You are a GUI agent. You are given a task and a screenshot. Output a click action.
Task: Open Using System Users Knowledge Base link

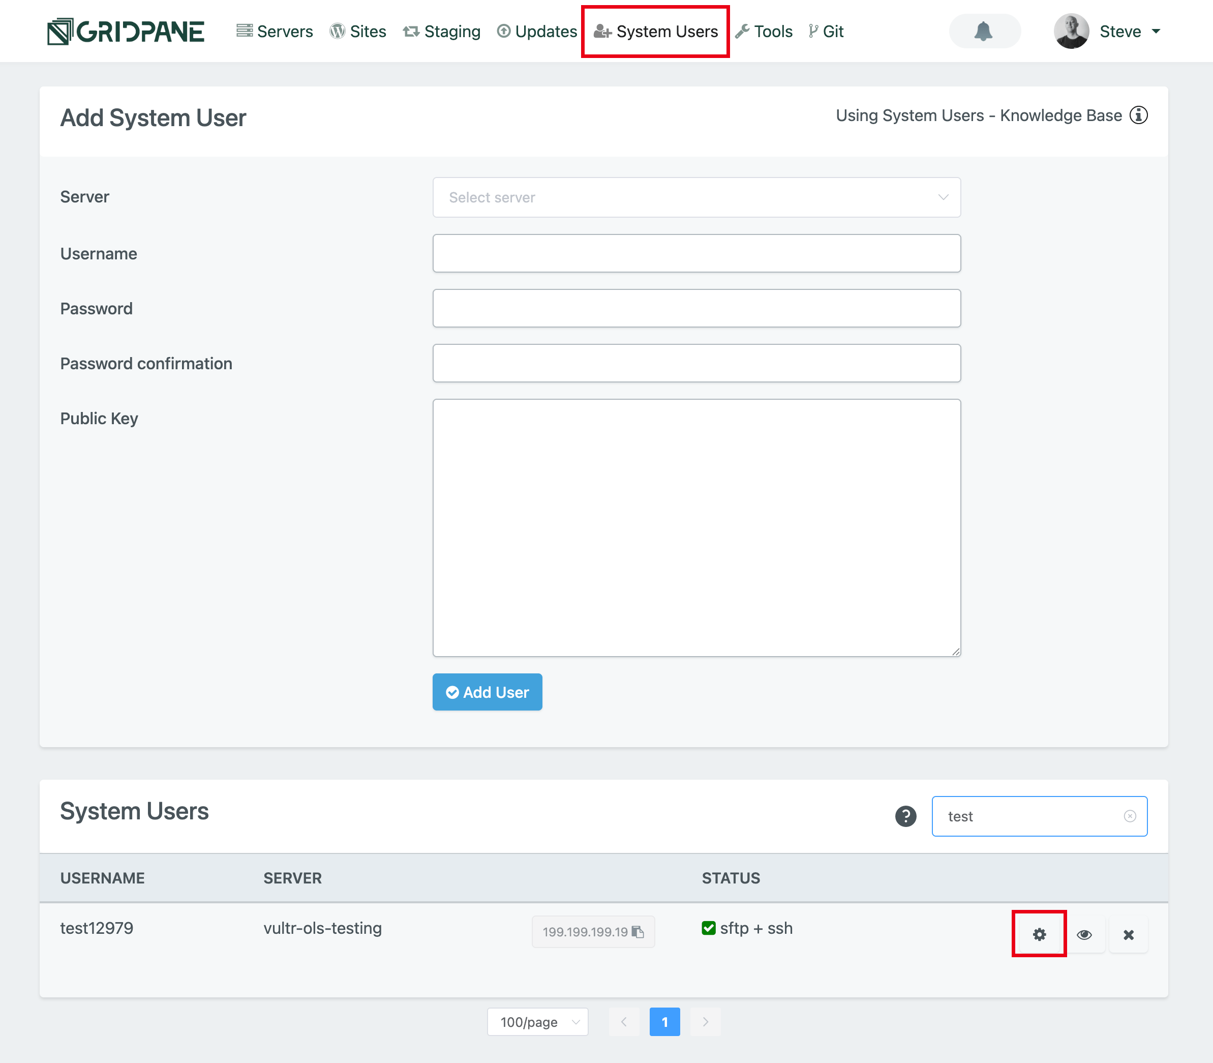[x=978, y=115]
